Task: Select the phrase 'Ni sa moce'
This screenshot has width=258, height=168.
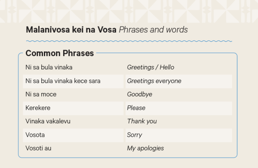Action: 41,94
